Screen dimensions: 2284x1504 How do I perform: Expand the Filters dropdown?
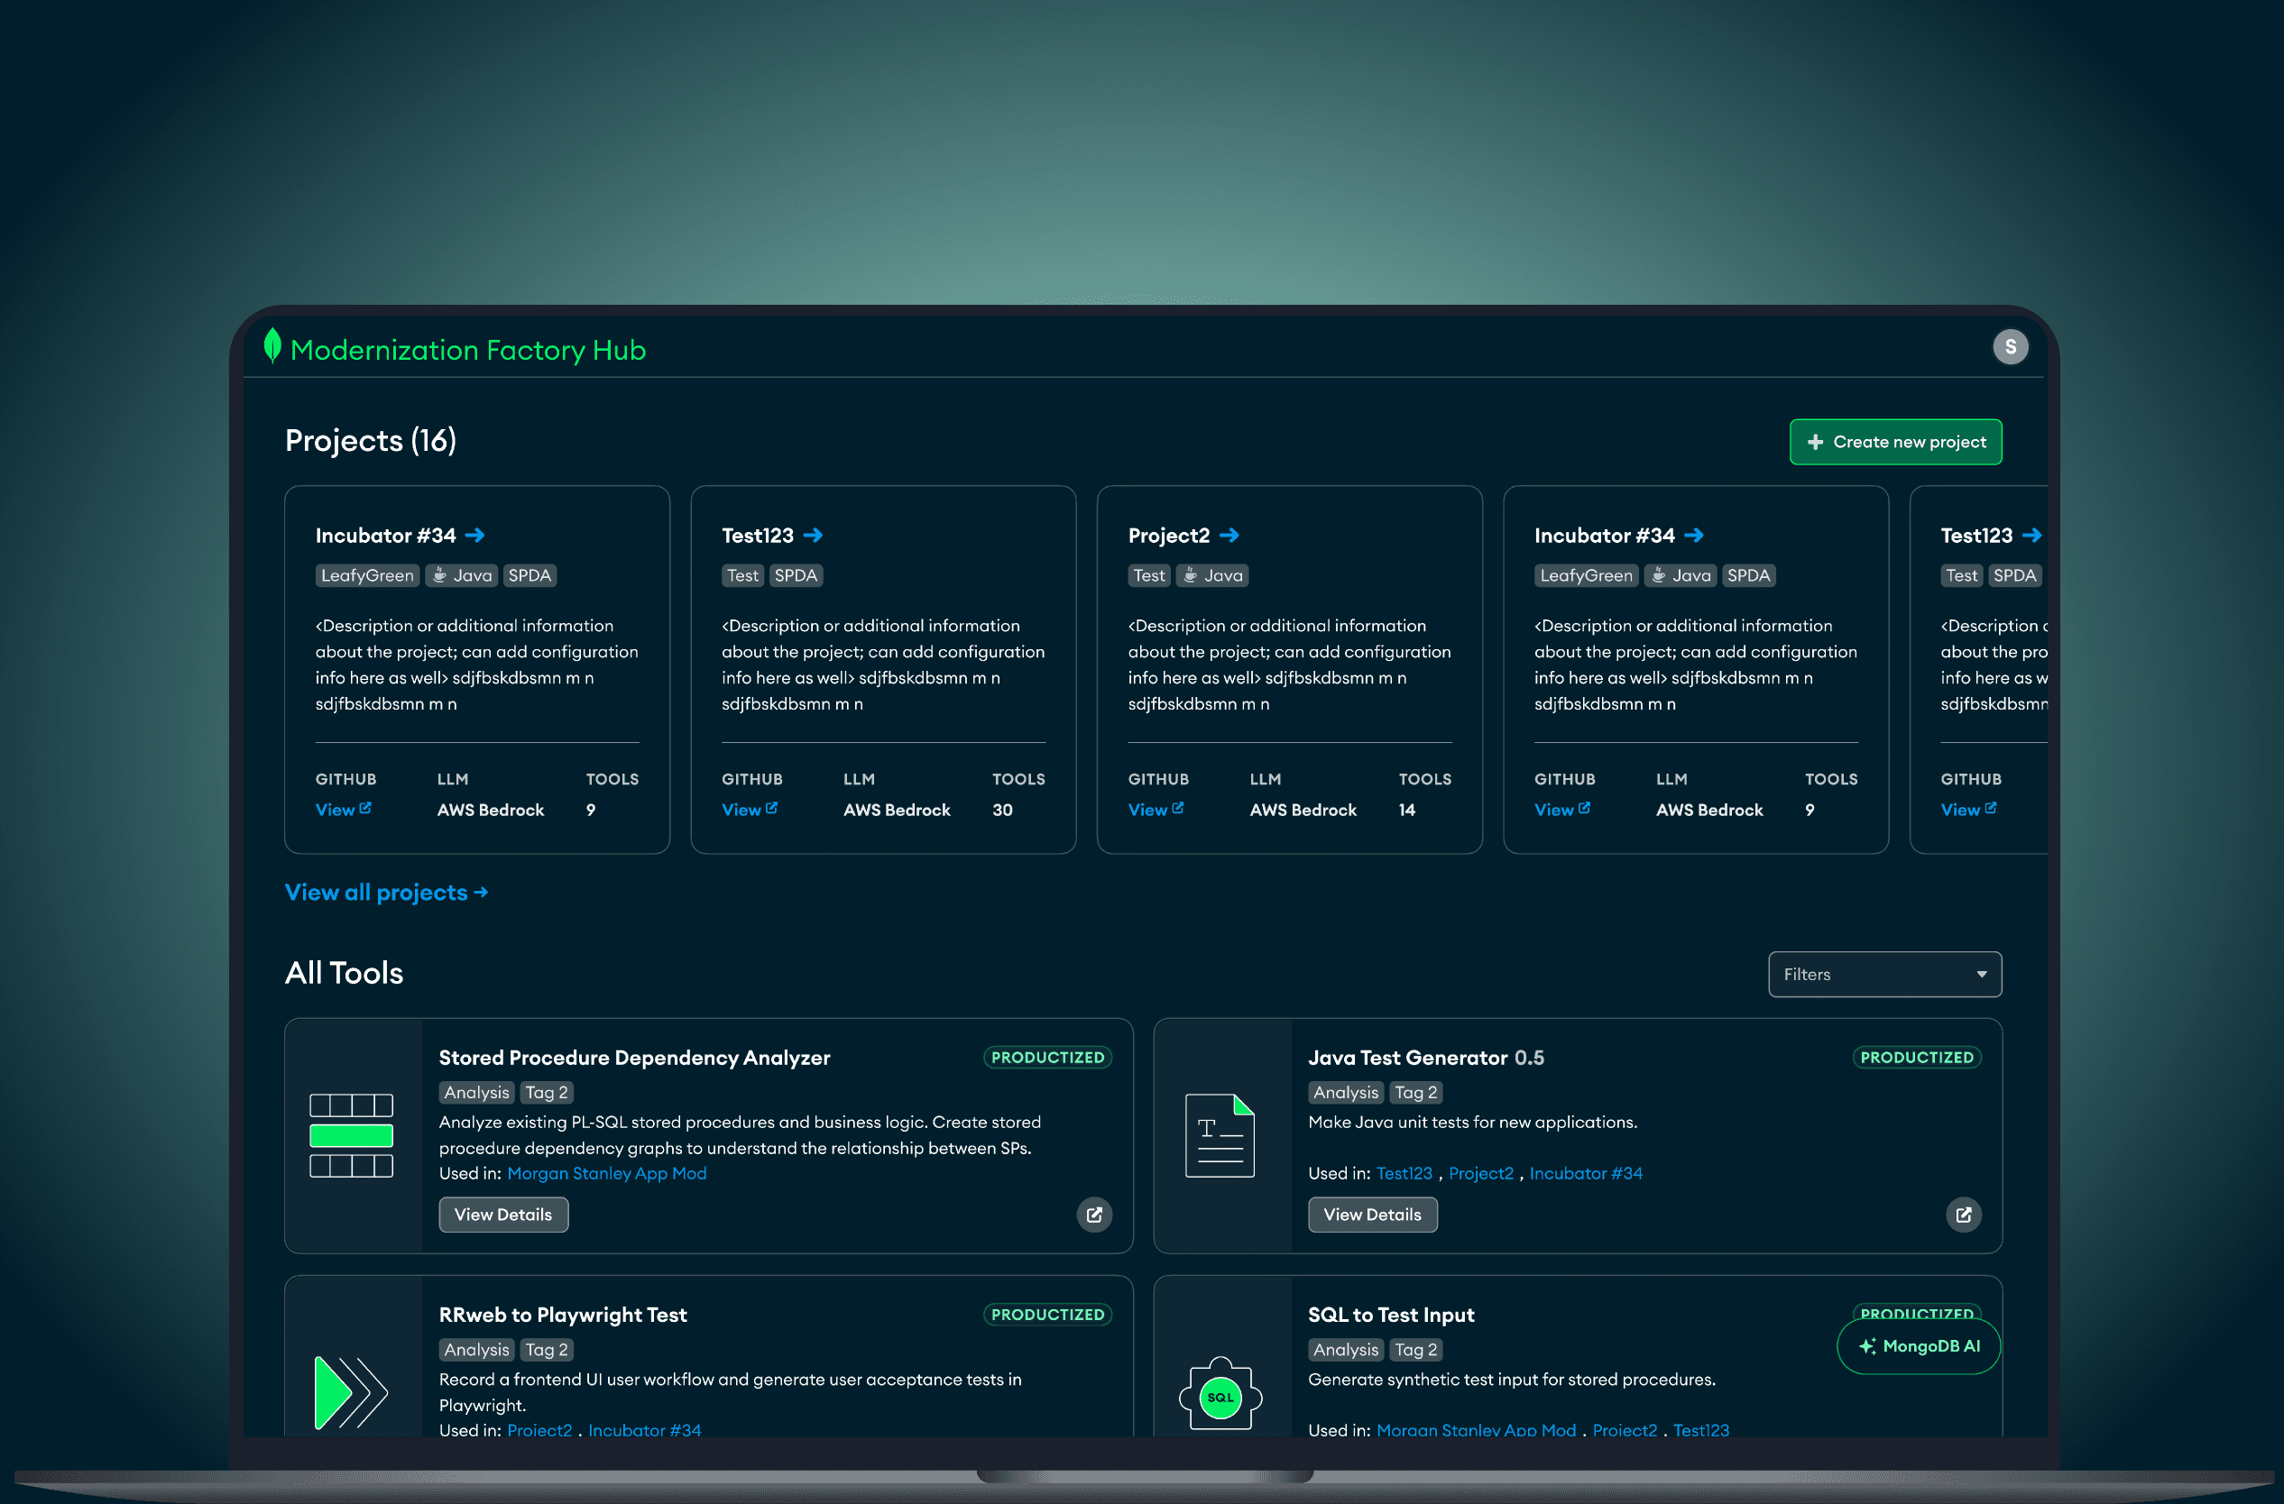(1883, 975)
